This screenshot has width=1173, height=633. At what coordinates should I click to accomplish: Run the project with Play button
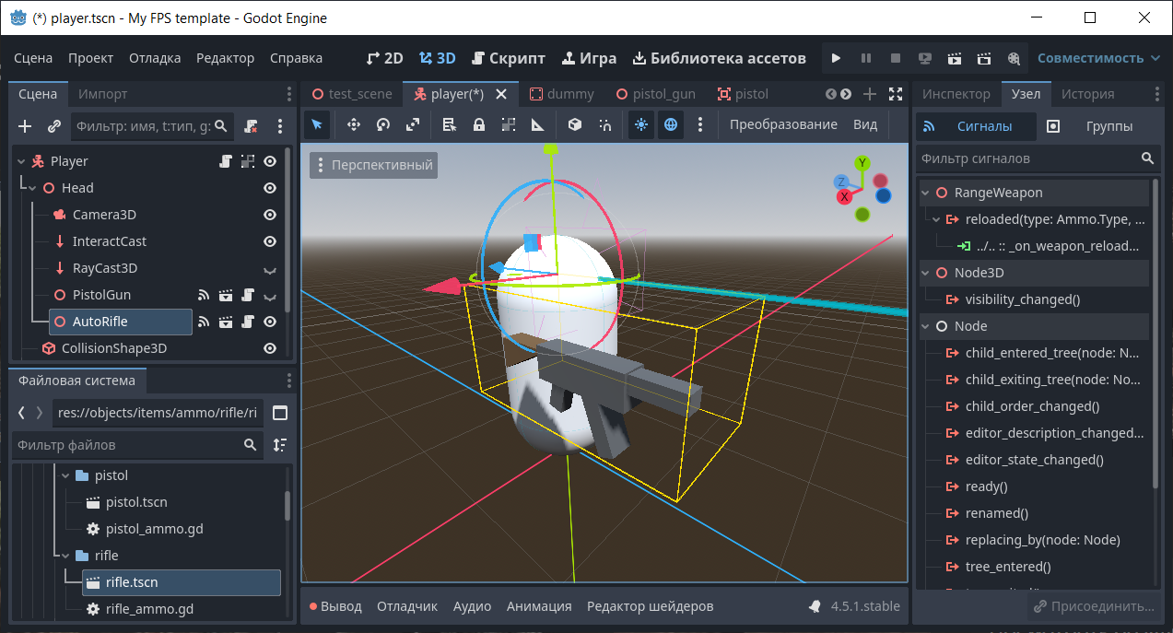836,58
